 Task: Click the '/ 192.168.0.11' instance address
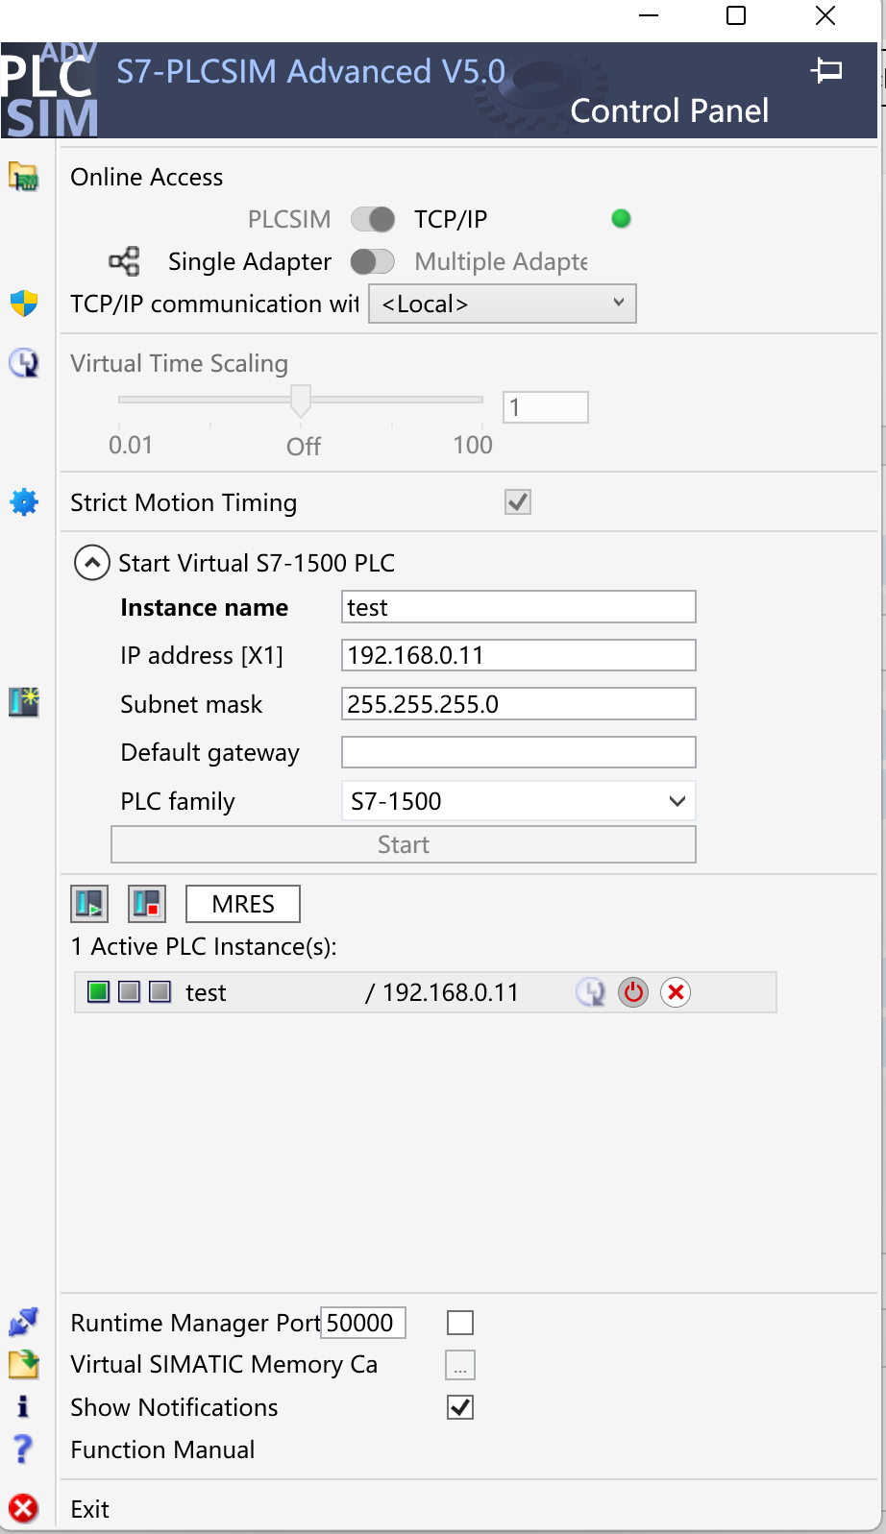click(442, 992)
